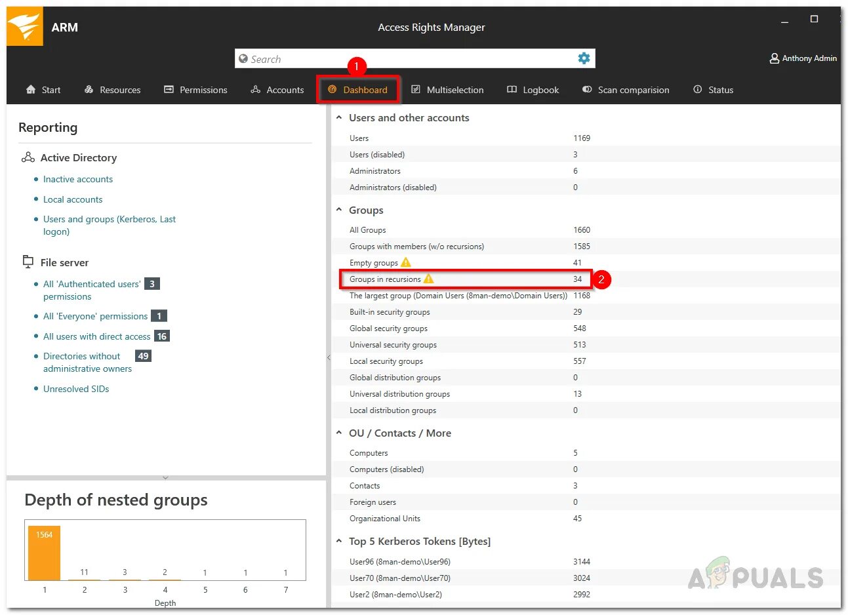
Task: Click the SolarWinds ARM logo icon
Action: pyautogui.click(x=25, y=26)
